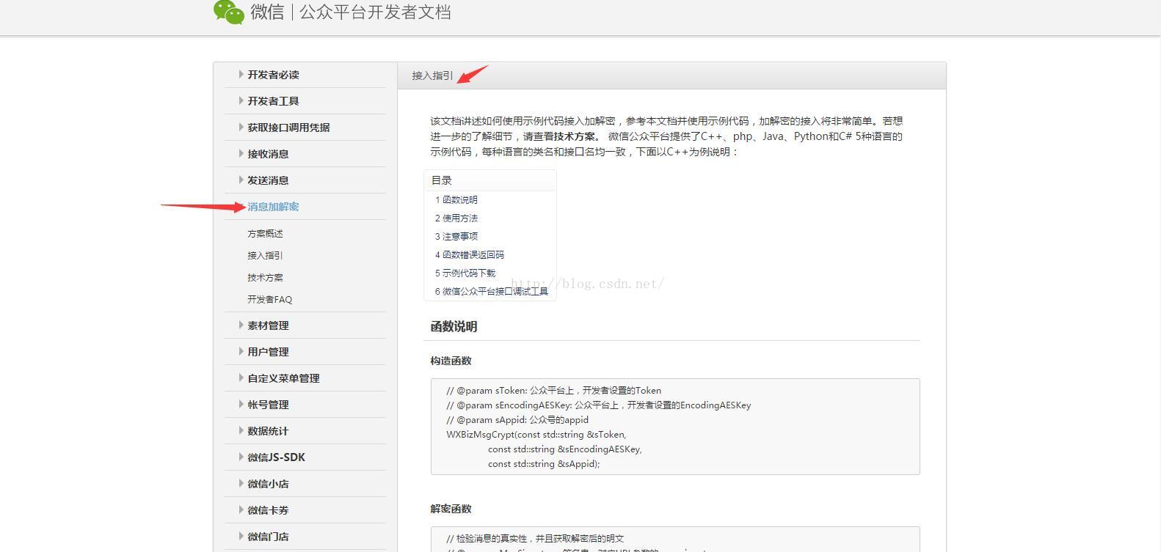
Task: Open the 开发者工具 menu item
Action: pos(273,101)
